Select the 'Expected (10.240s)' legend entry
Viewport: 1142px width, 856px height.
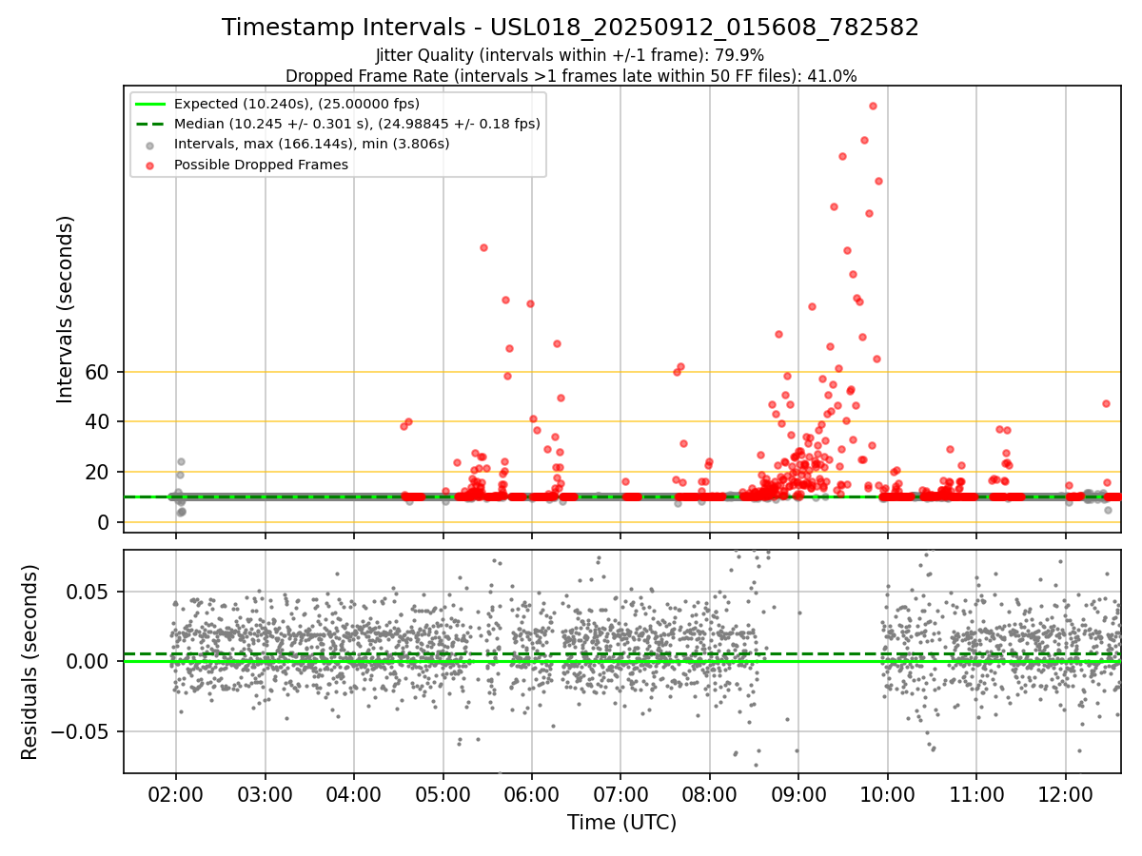pyautogui.click(x=297, y=104)
